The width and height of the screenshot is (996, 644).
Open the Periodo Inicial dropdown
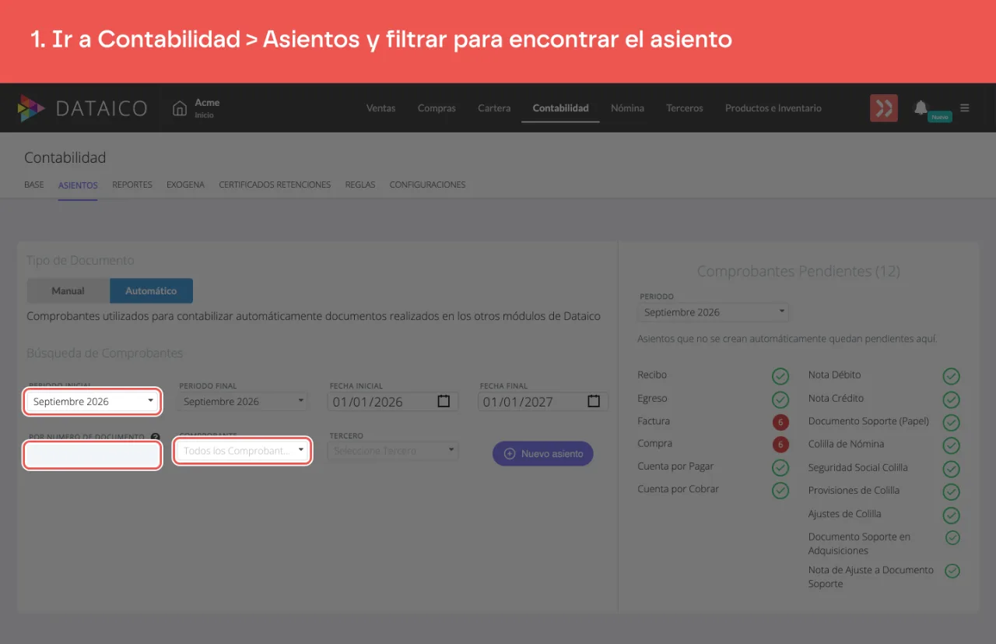(x=93, y=402)
